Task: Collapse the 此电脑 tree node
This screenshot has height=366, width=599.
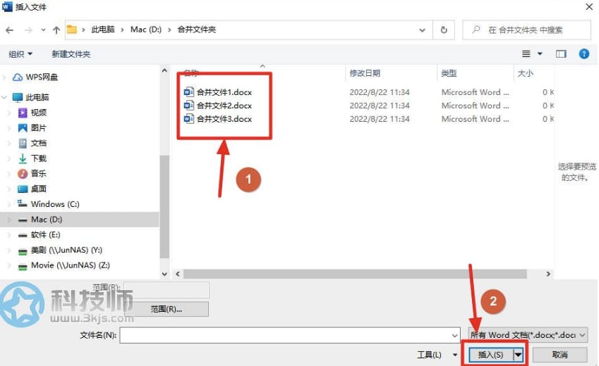Action: click(x=4, y=98)
